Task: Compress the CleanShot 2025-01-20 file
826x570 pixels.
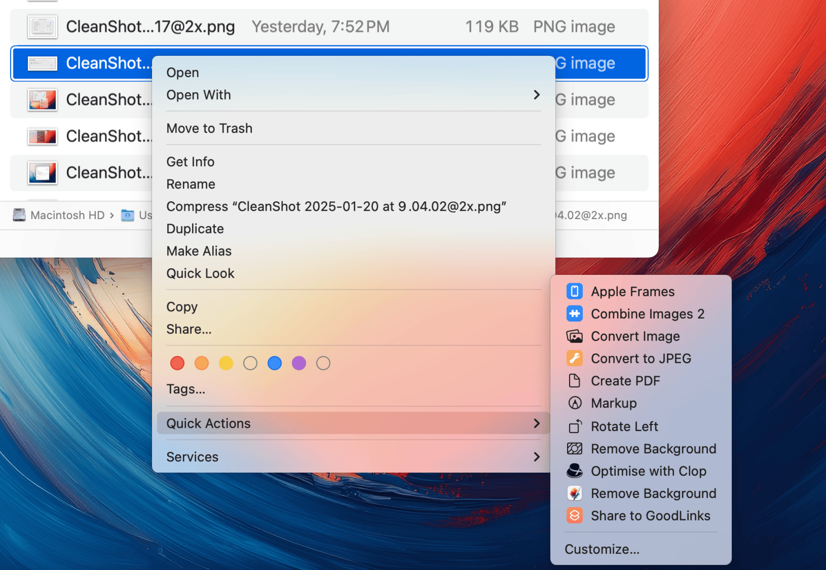Action: coord(353,206)
